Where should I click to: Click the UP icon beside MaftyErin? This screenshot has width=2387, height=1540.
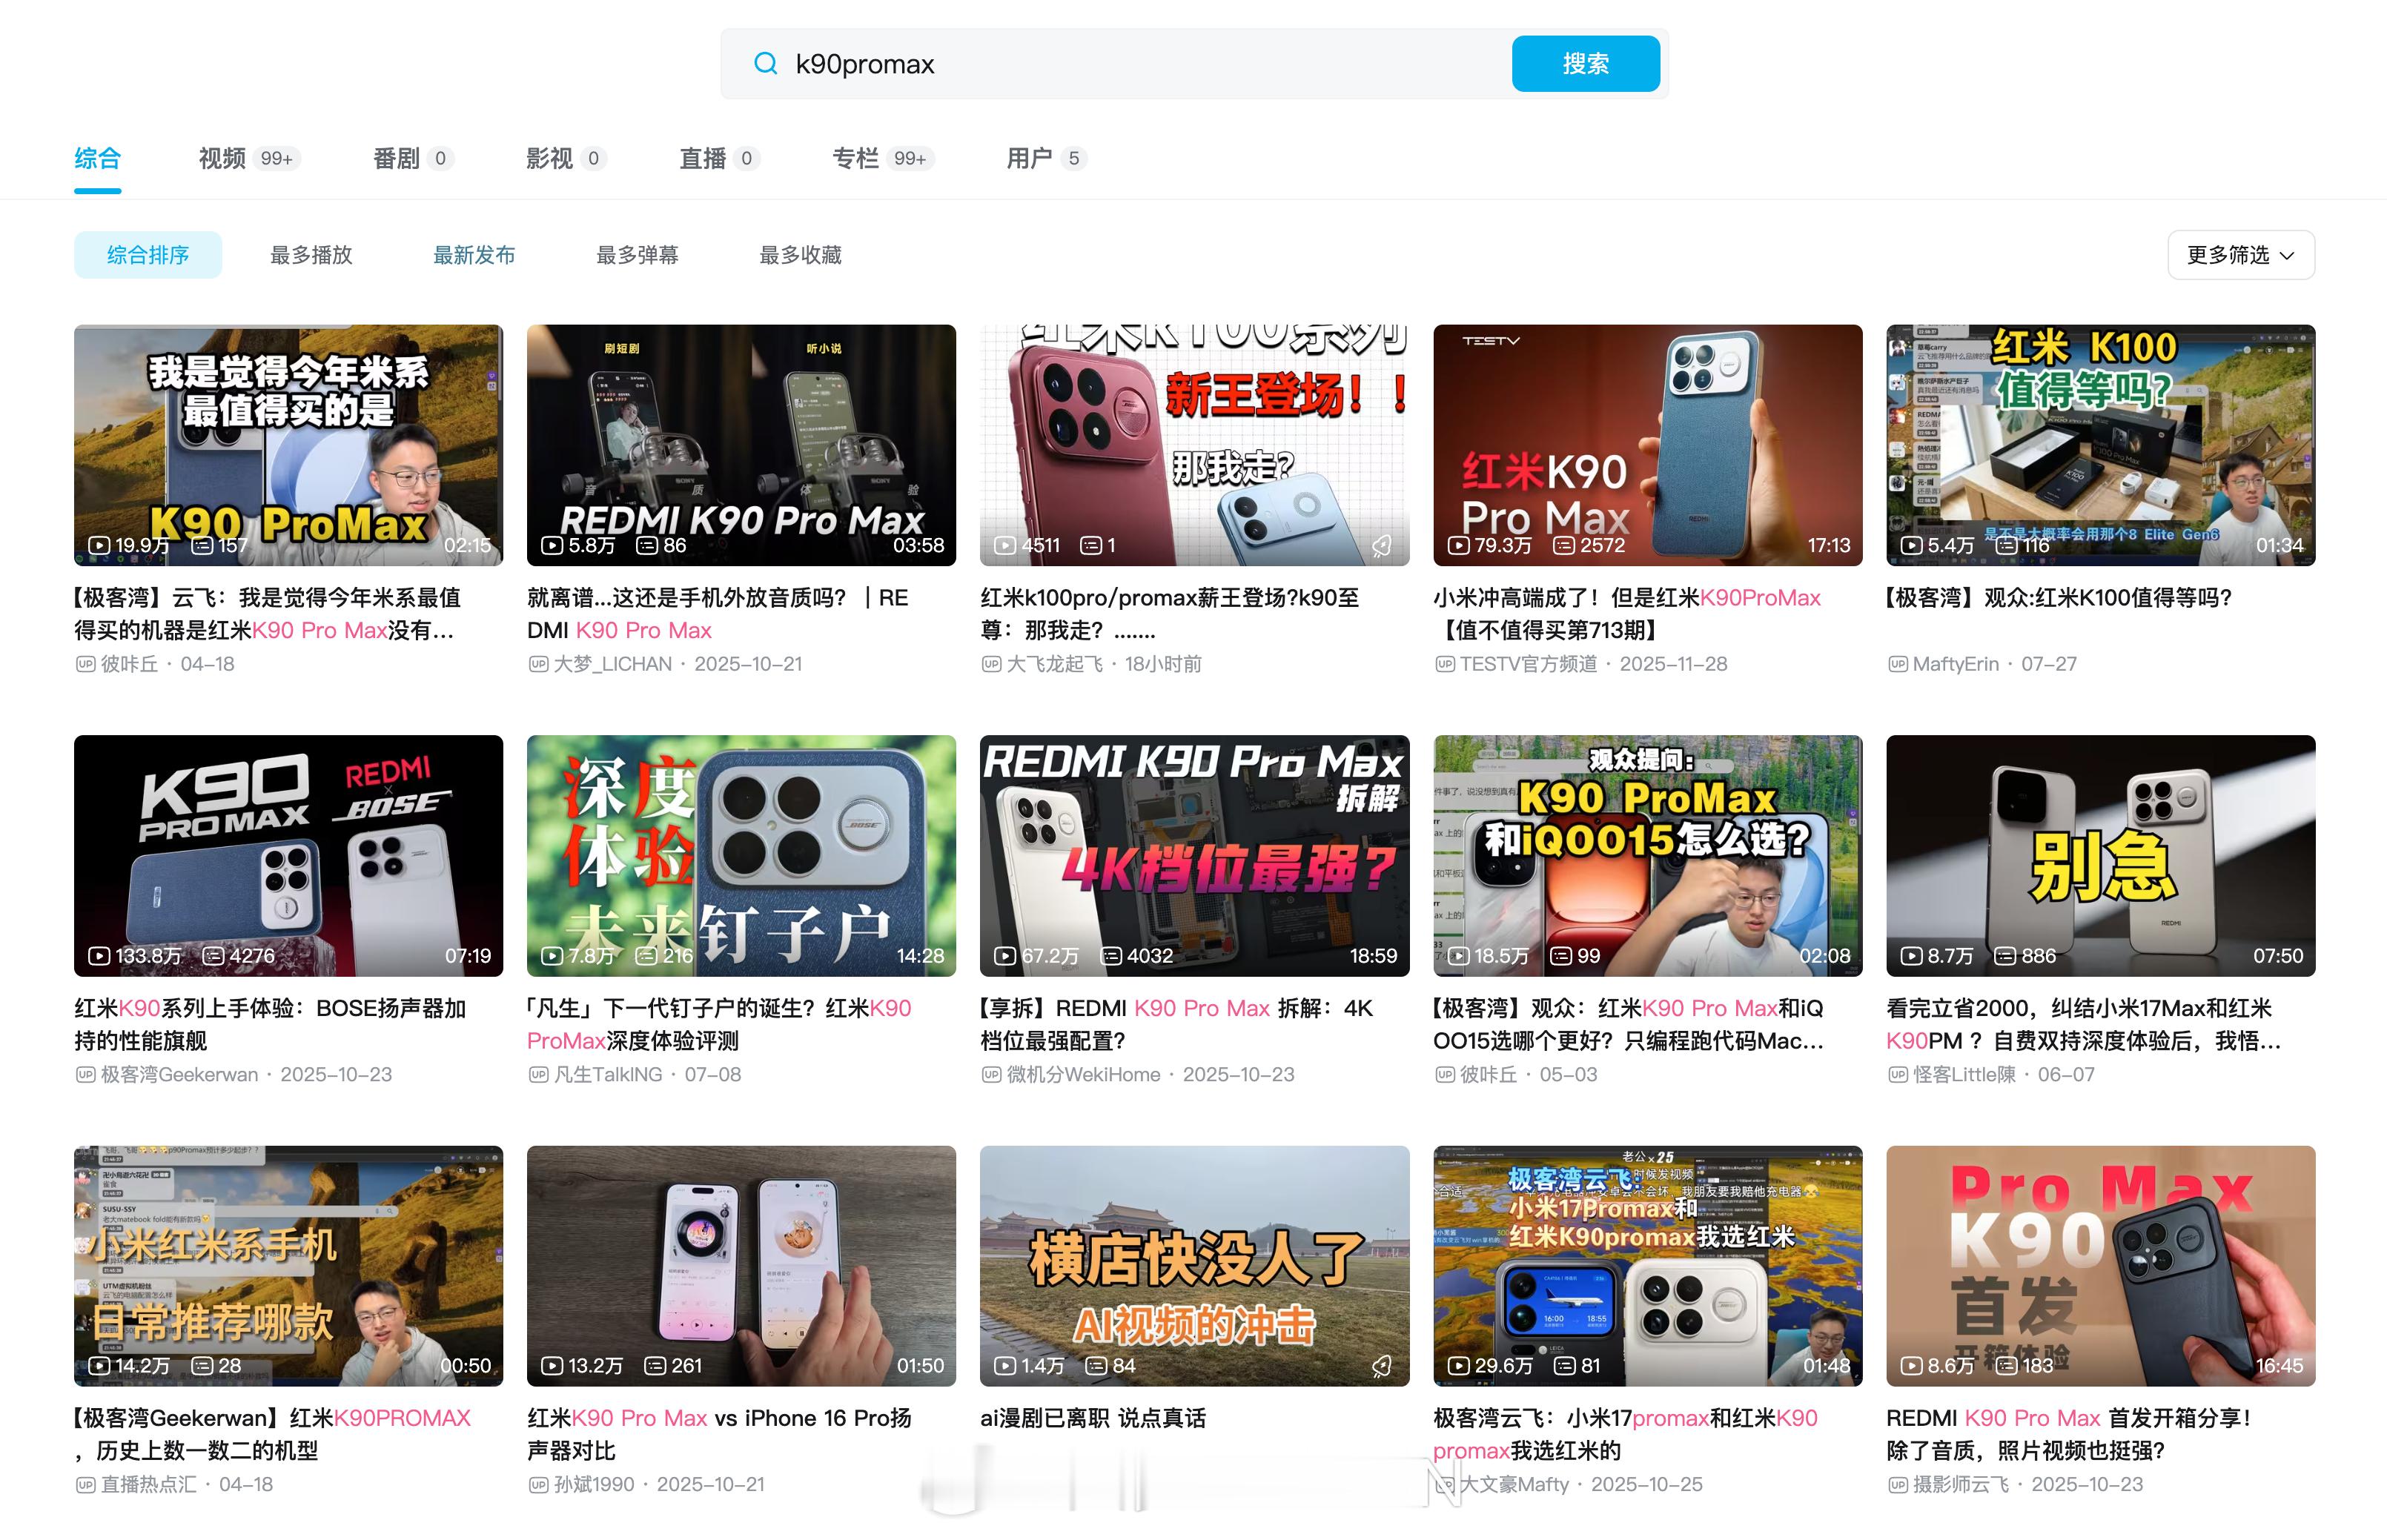[x=1897, y=664]
